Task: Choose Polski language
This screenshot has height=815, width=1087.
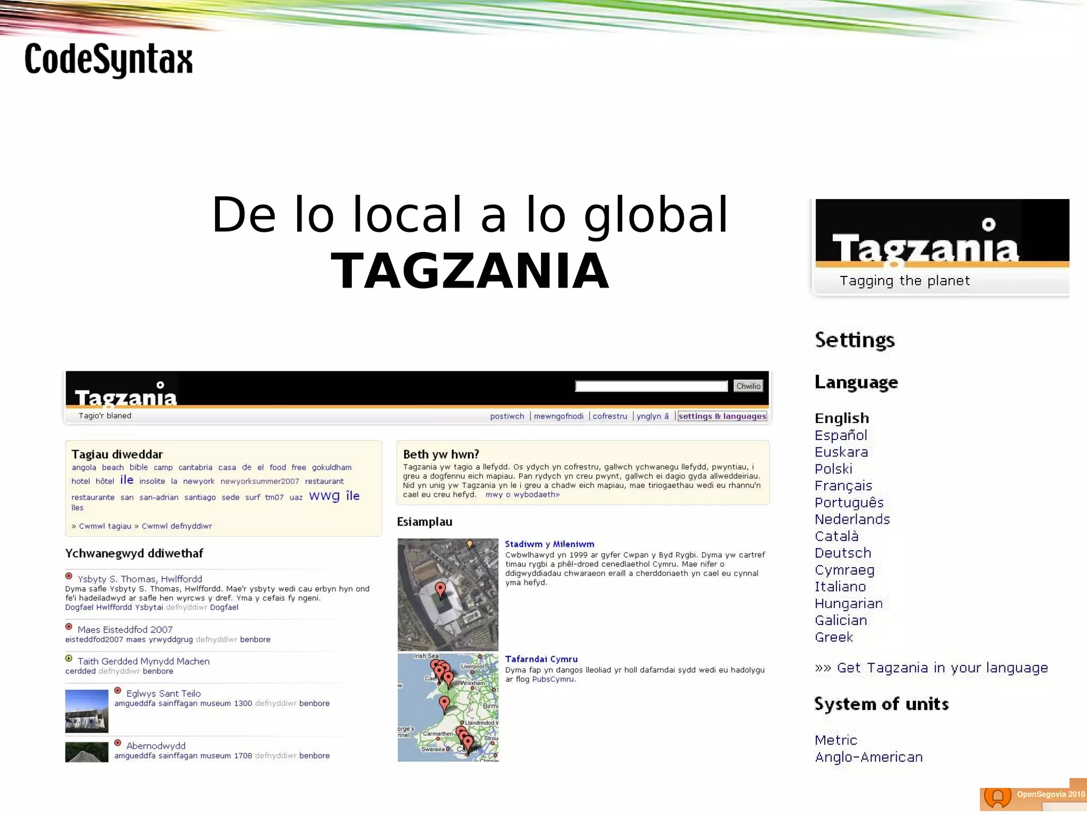Action: point(833,469)
